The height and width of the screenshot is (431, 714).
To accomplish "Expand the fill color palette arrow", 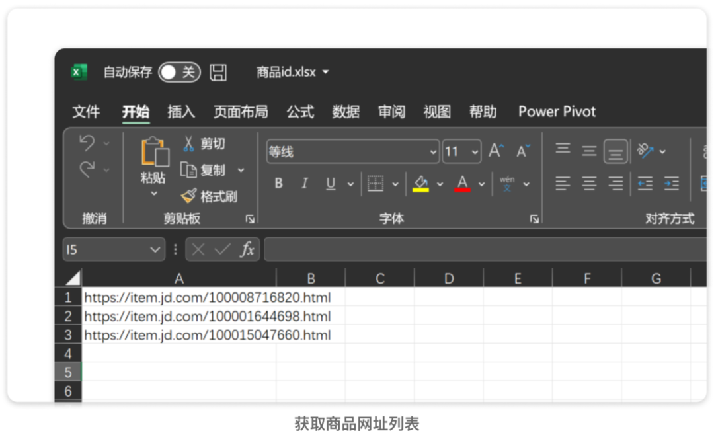I will [440, 184].
